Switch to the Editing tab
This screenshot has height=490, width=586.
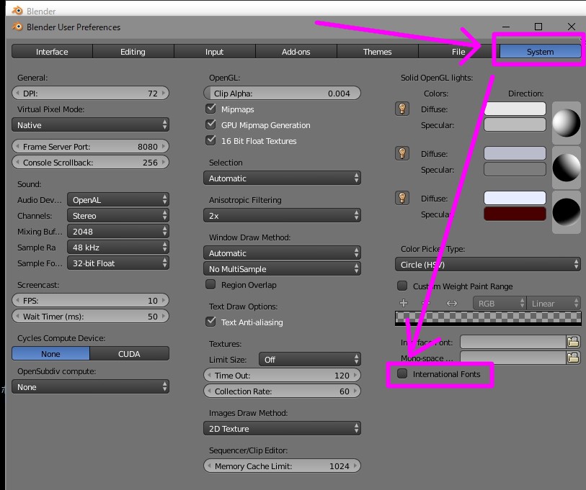pos(133,52)
